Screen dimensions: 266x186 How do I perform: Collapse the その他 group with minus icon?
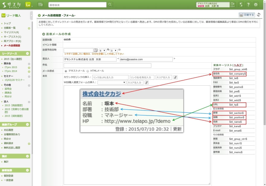pos(29,85)
